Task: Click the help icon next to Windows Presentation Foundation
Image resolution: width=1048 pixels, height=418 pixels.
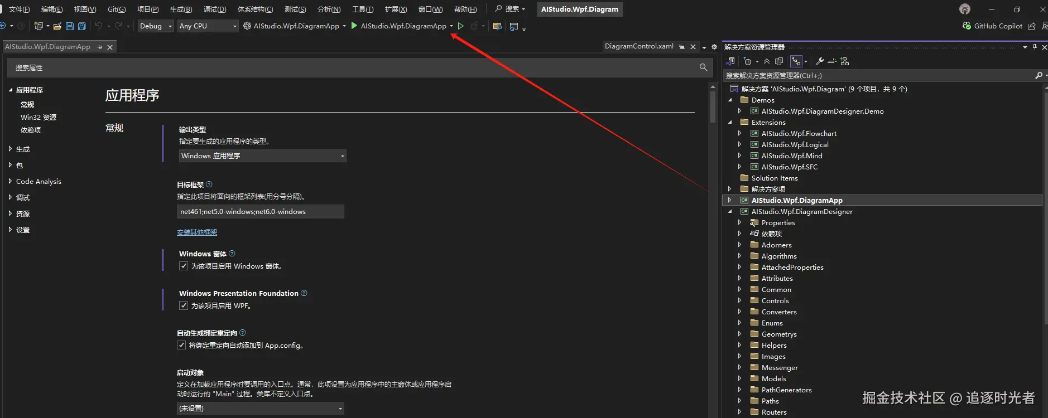Action: tap(304, 293)
